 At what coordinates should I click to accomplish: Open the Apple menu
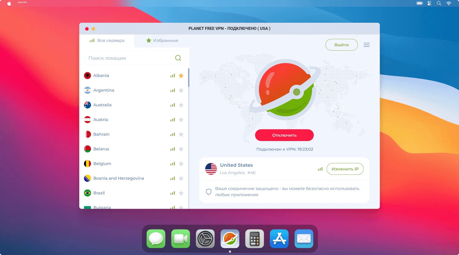click(8, 3)
